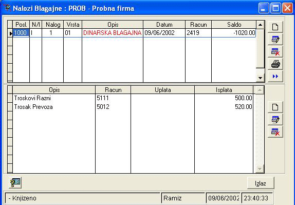Select the Trosak Prevoza row
295x205 pixels.
point(133,107)
